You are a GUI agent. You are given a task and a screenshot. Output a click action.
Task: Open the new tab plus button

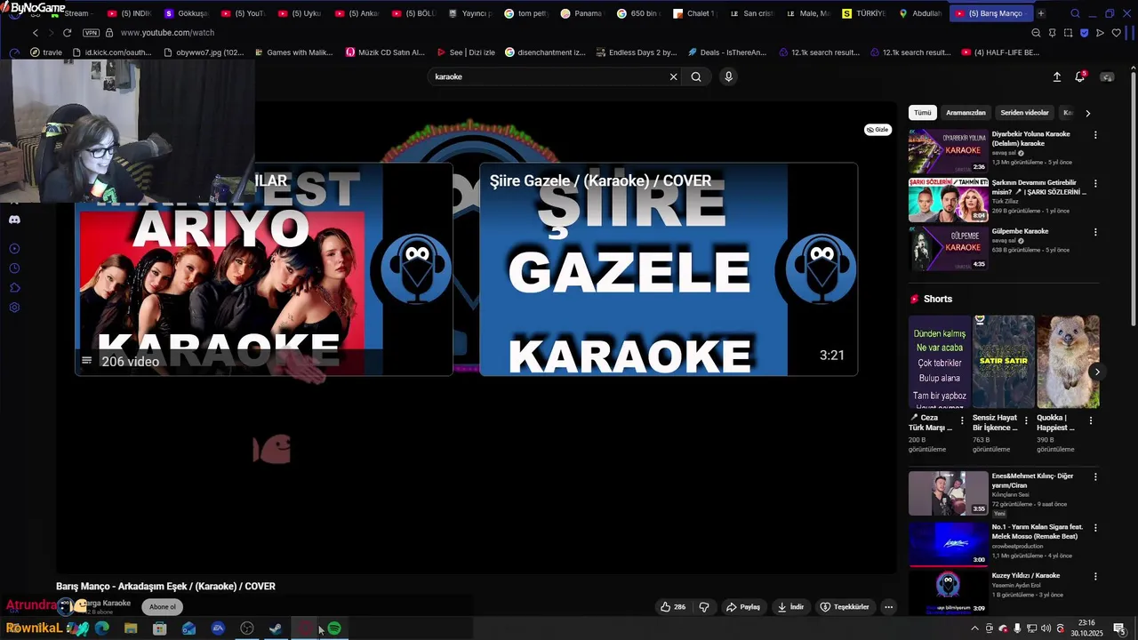tap(1041, 13)
